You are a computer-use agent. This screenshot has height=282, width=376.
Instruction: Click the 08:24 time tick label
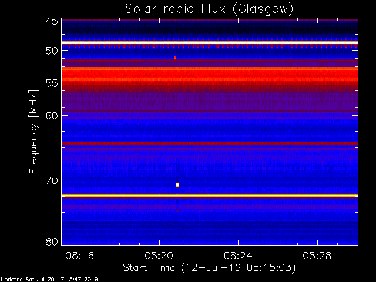point(238,256)
